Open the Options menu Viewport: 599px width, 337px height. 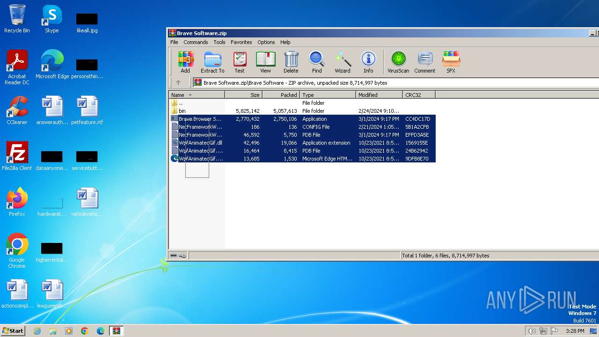click(266, 42)
